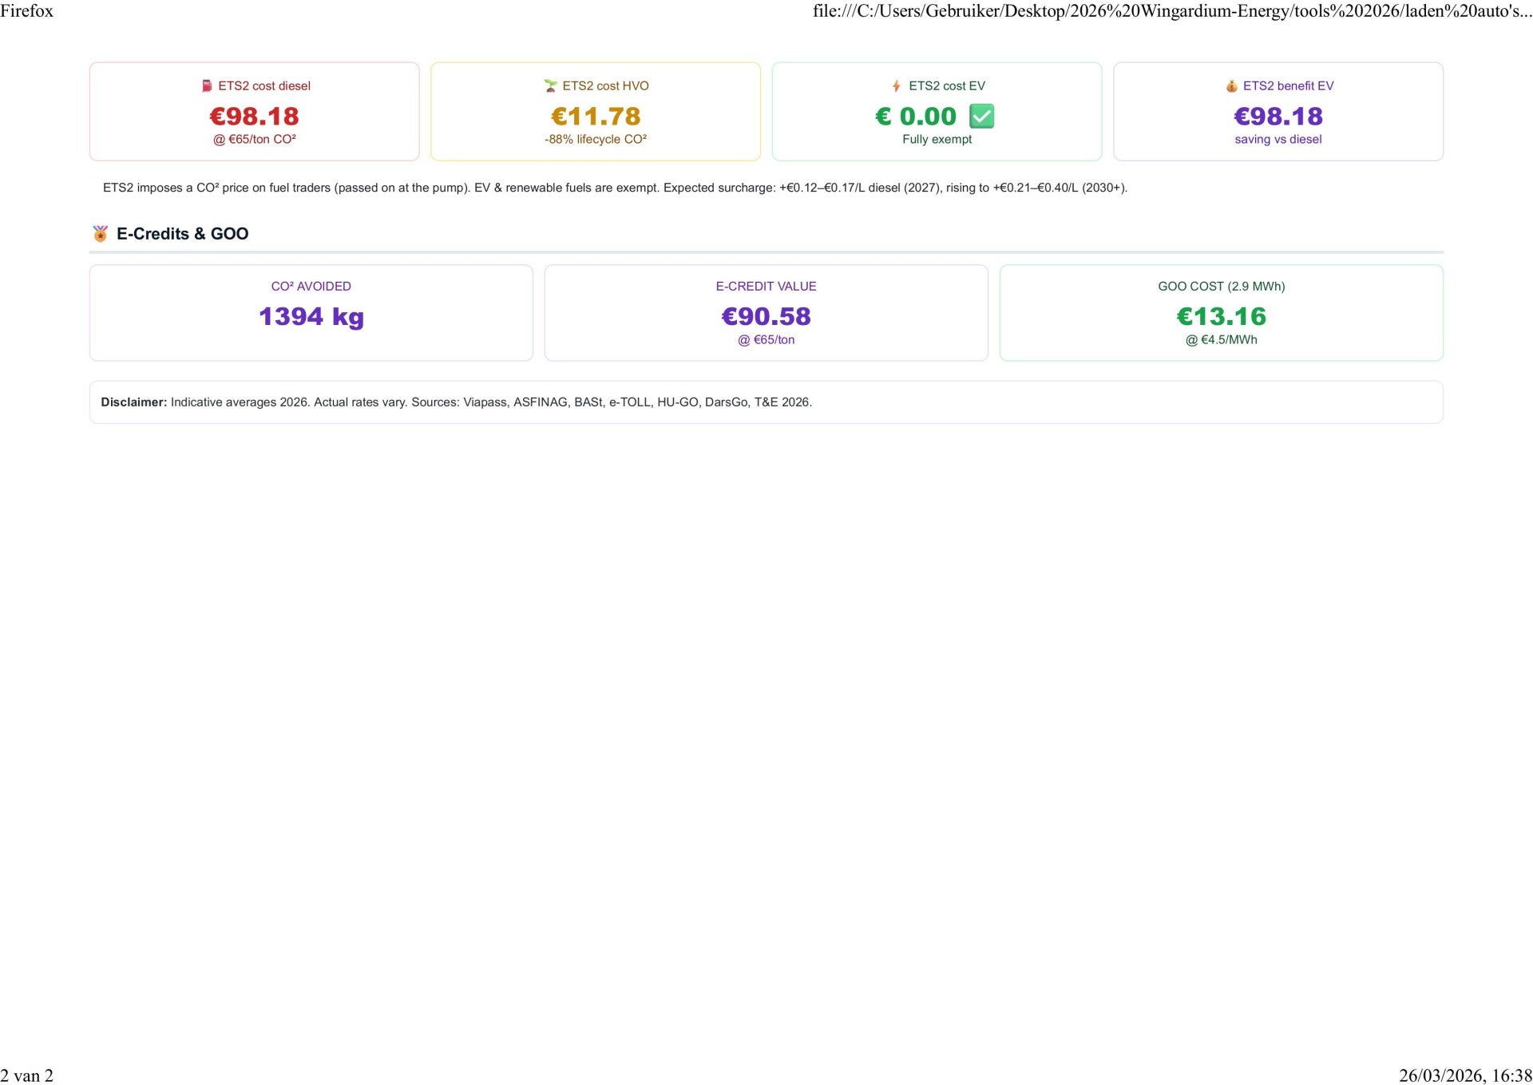The height and width of the screenshot is (1085, 1533).
Task: Click the €90.58 E-credit value
Action: [766, 317]
